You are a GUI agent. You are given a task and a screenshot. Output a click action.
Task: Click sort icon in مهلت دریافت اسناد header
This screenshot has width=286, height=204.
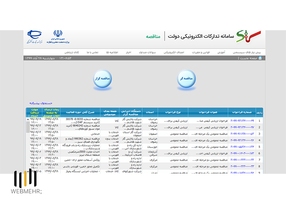pos(29,116)
